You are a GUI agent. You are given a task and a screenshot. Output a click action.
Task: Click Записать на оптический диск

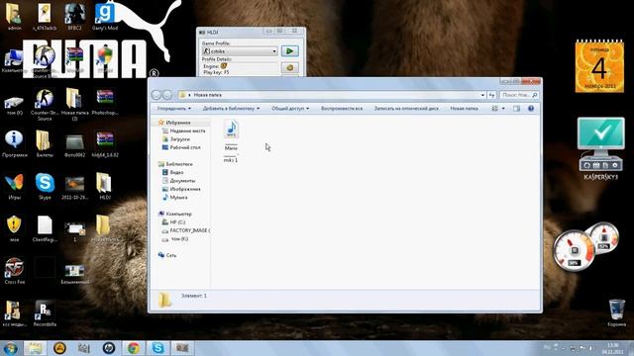pos(406,109)
